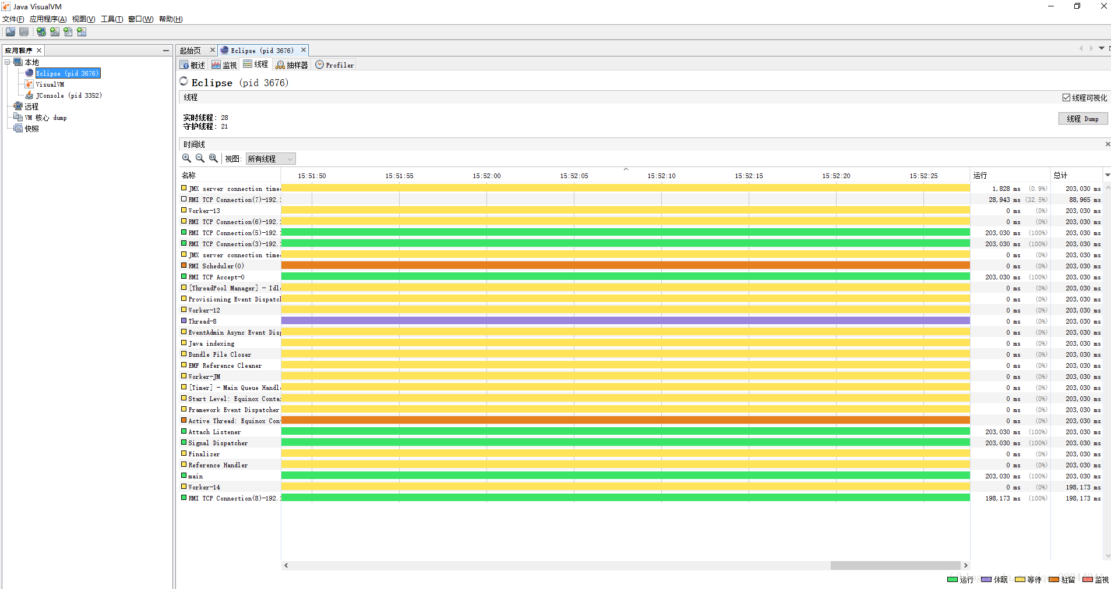Switch to the Profiler tab

(x=334, y=65)
